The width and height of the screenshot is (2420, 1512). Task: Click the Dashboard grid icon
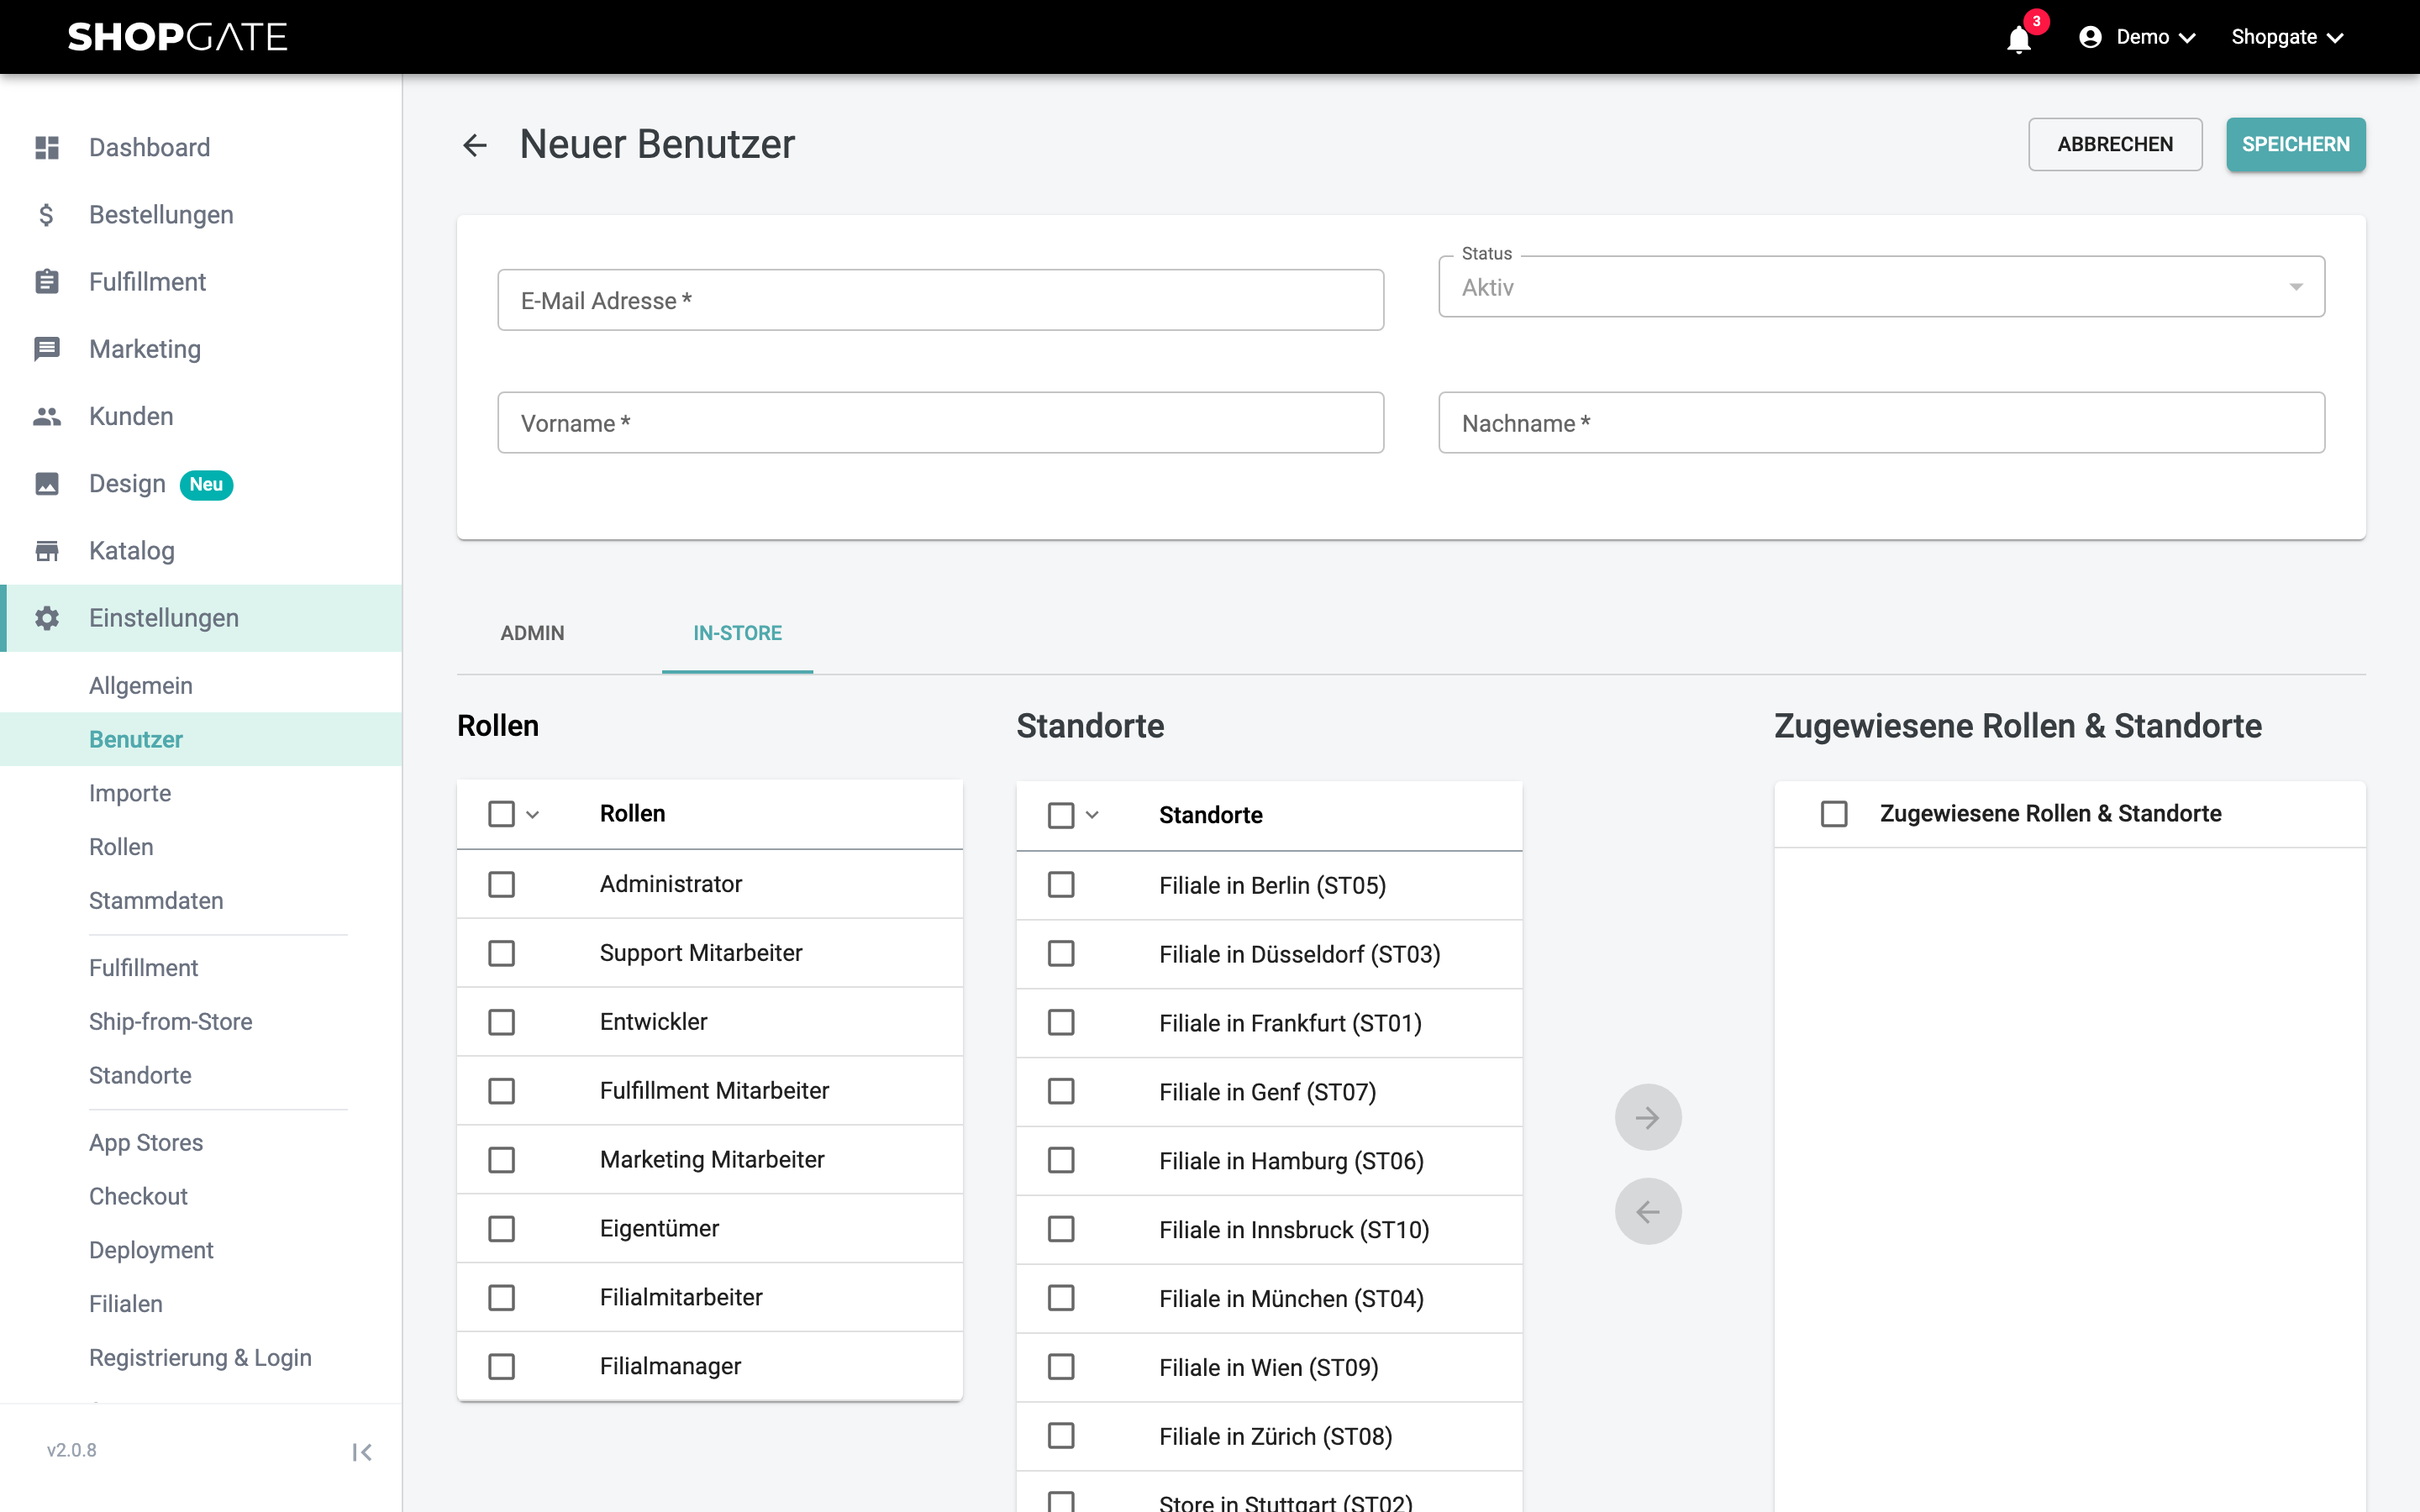click(47, 147)
